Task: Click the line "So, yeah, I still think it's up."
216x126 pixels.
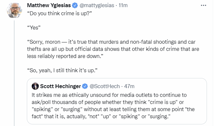Action: [x=62, y=70]
